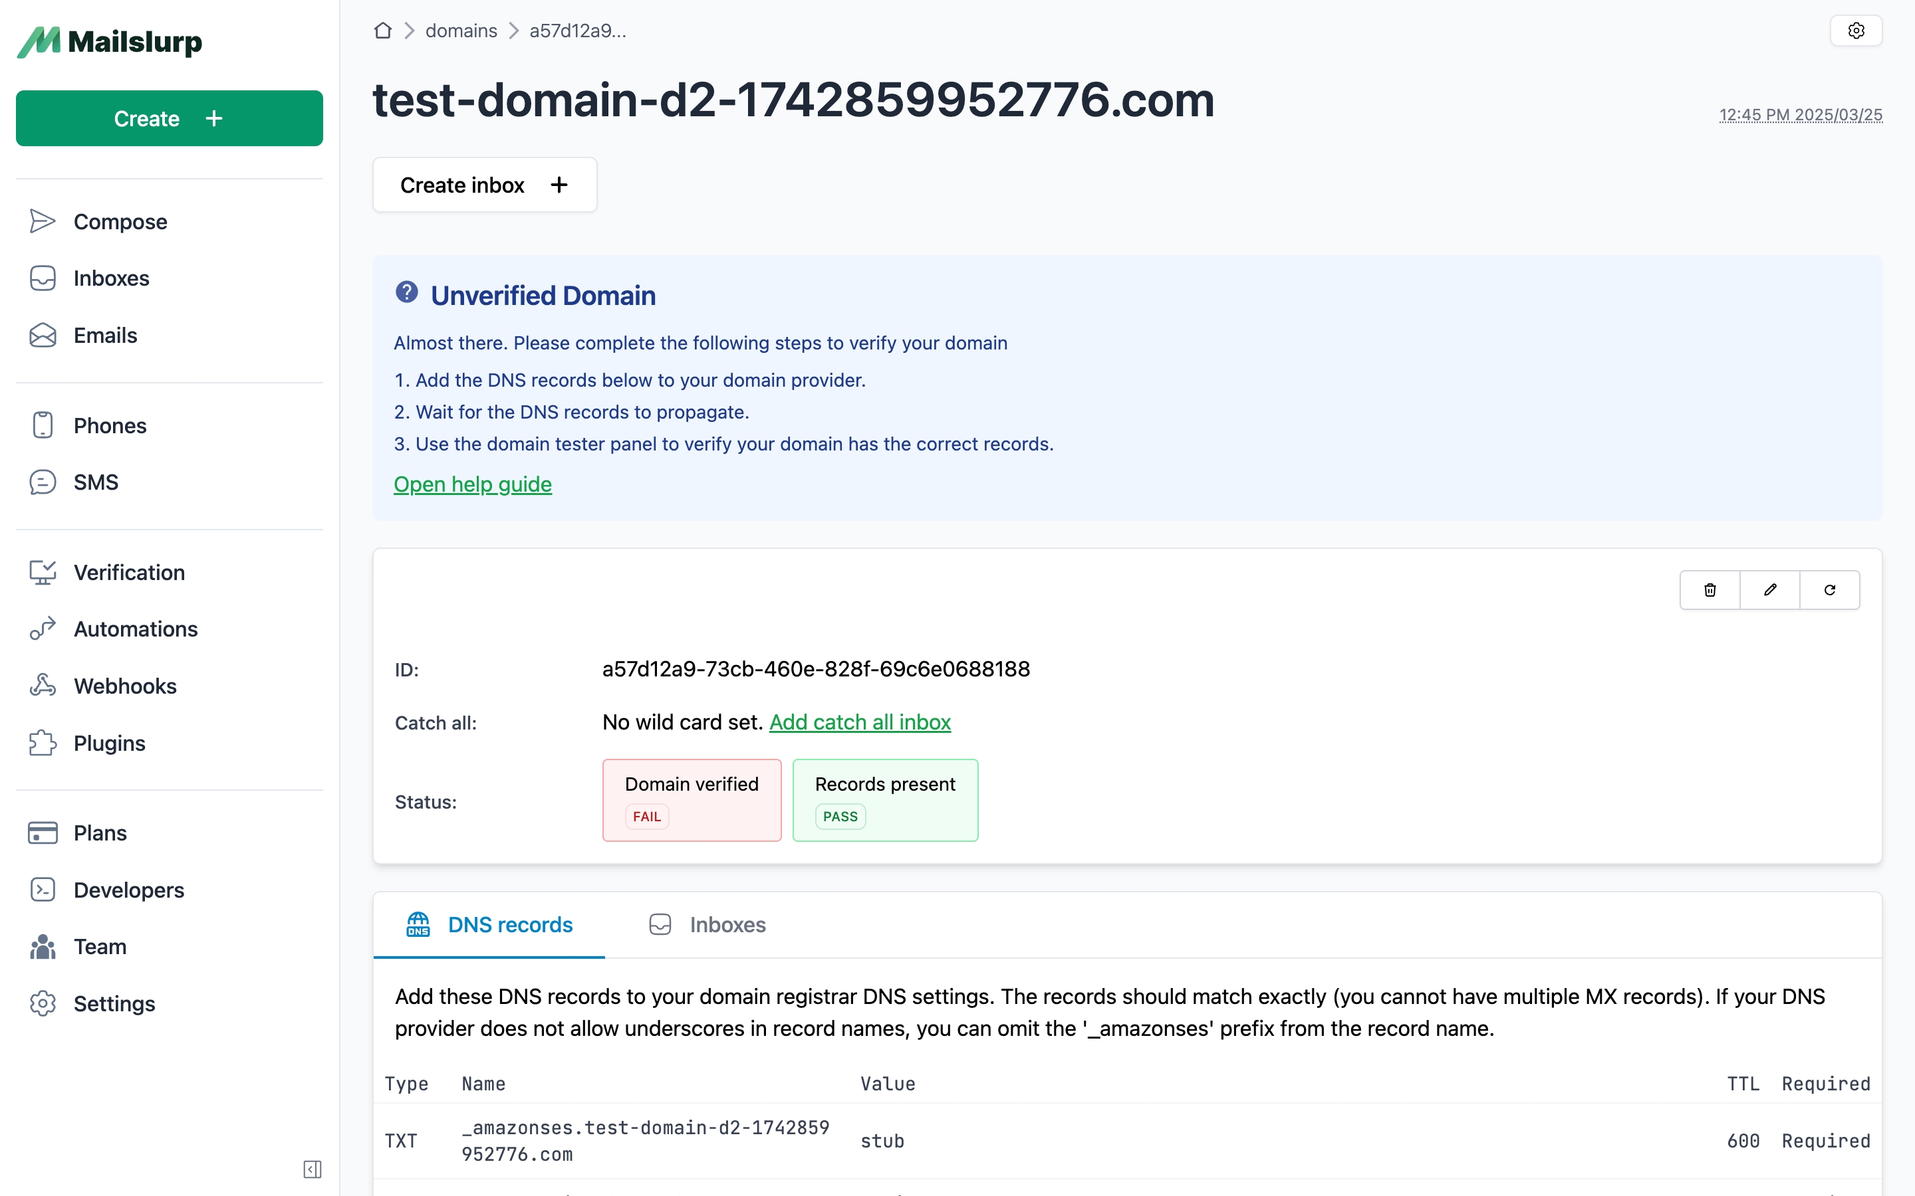Edit the domain with pencil icon
Viewport: 1915px width, 1196px height.
click(x=1770, y=590)
